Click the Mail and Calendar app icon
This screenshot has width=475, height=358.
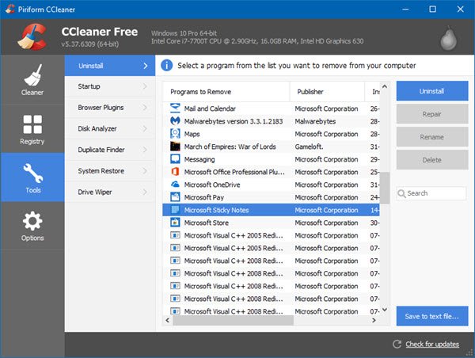[175, 109]
